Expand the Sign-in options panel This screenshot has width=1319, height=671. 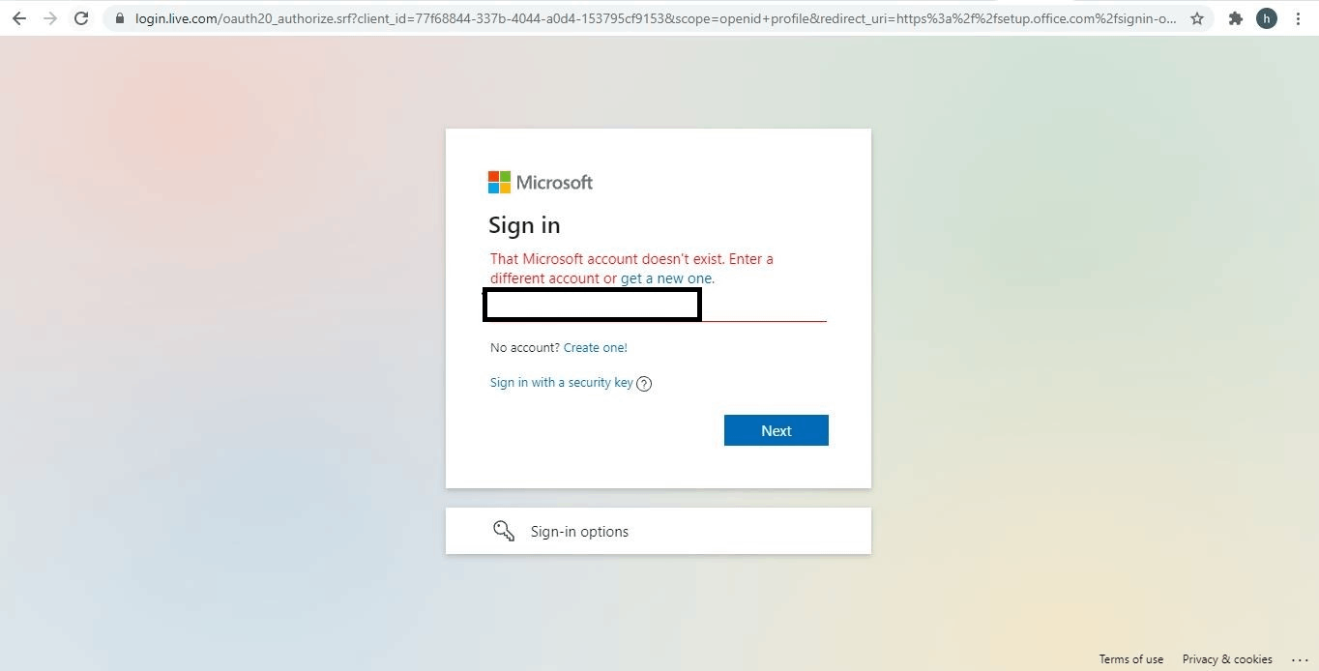(x=659, y=531)
